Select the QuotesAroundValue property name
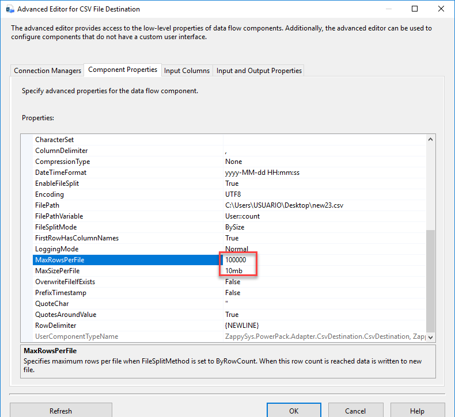455x417 pixels. [x=66, y=315]
